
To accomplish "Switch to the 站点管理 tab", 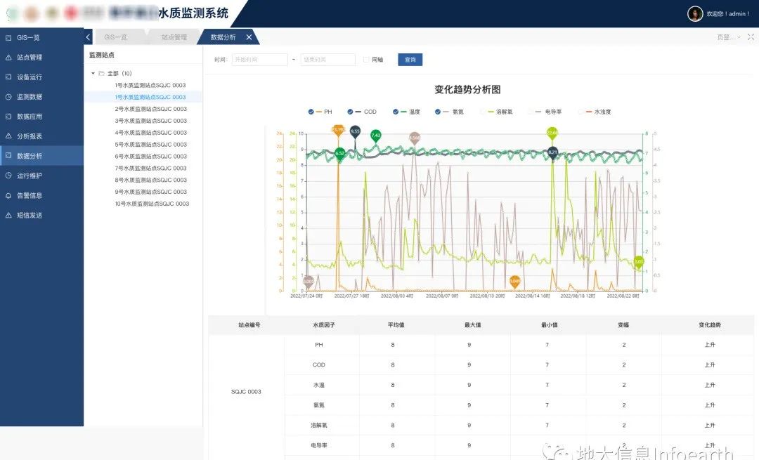I will pos(174,37).
